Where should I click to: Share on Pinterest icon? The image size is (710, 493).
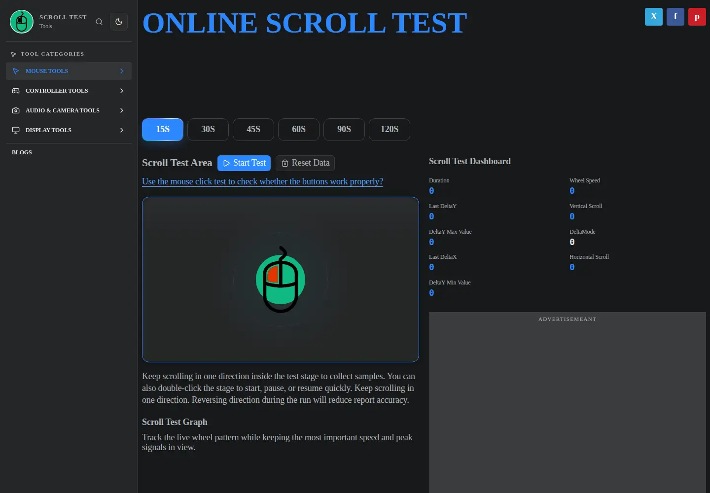[x=697, y=17]
